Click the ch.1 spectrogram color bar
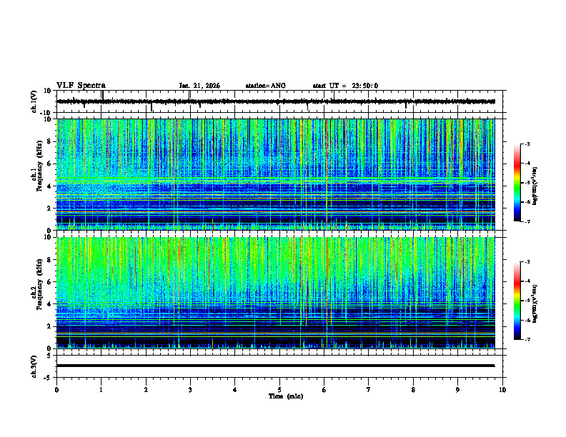 pyautogui.click(x=517, y=183)
